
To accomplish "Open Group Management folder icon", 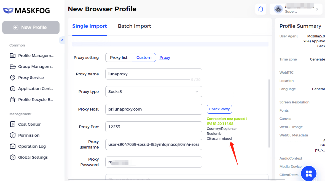I will [13, 67].
